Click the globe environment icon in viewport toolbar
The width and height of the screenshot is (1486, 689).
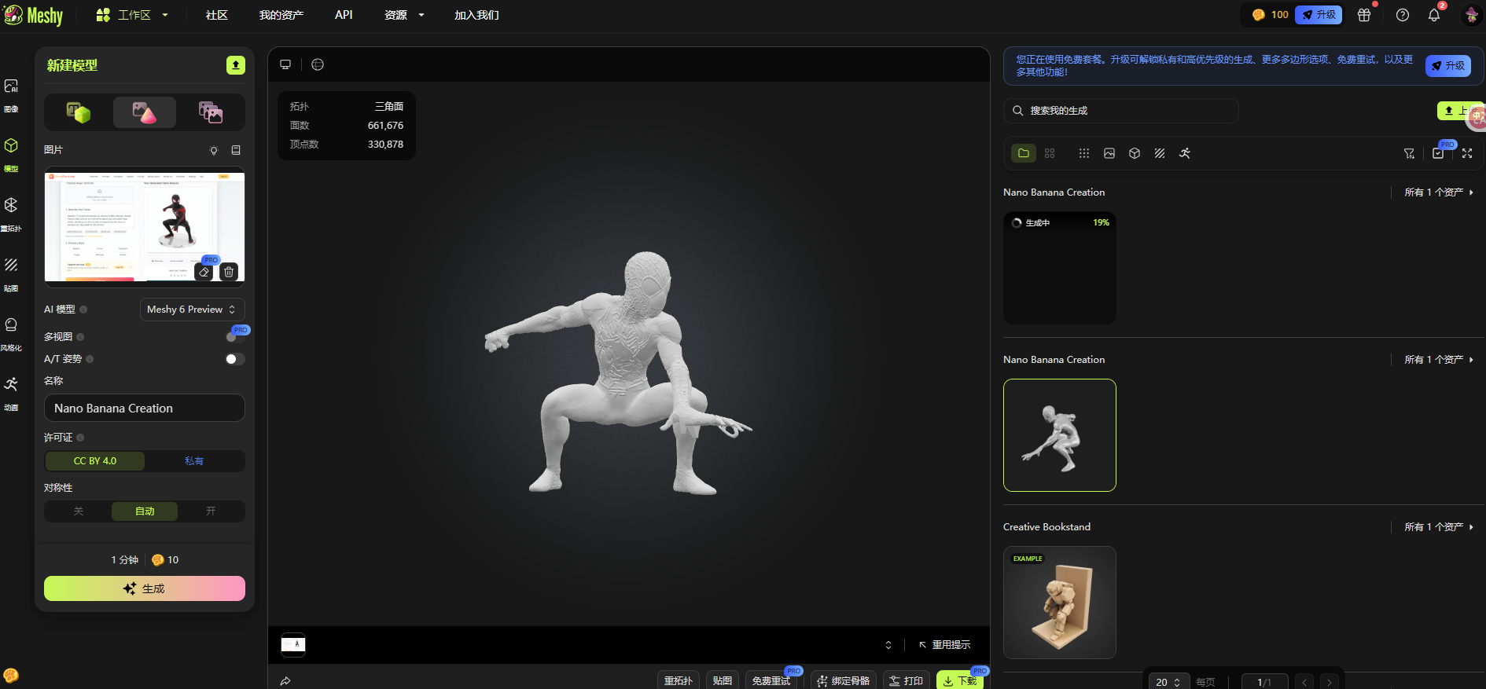tap(318, 64)
